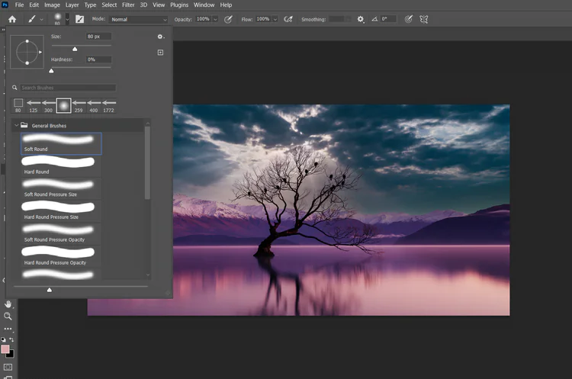Open the blending Mode dropdown
The image size is (572, 379).
click(139, 18)
